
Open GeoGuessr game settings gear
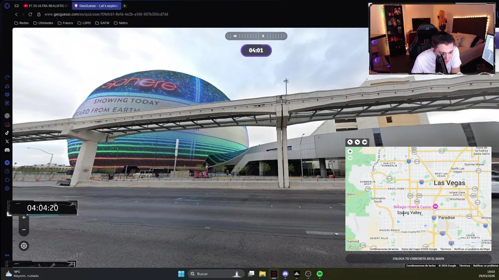(24, 246)
